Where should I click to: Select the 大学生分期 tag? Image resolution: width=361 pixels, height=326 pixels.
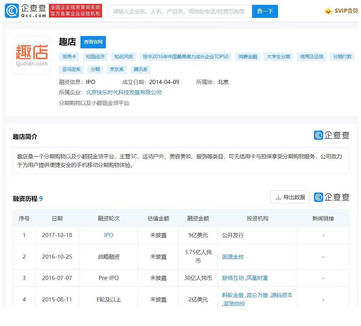[x=278, y=57]
